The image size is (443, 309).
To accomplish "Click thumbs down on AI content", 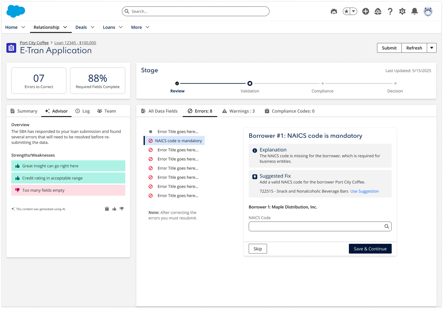I will coord(122,209).
